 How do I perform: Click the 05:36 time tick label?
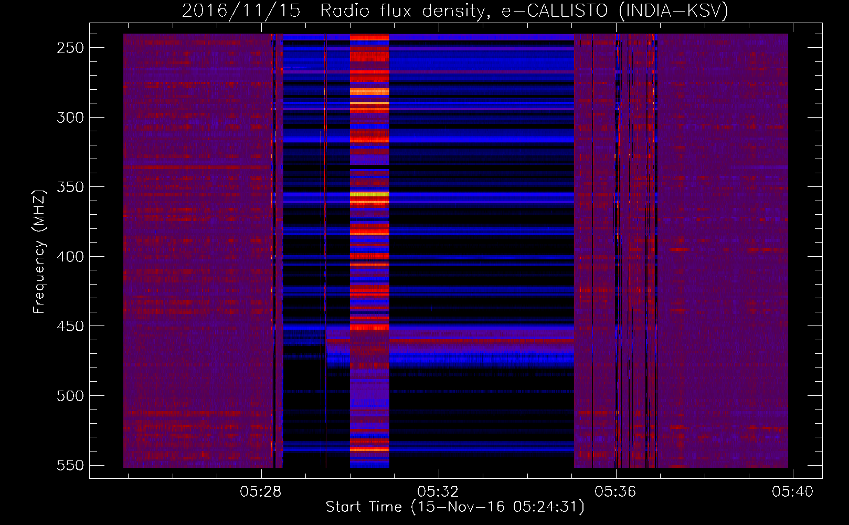(x=615, y=492)
